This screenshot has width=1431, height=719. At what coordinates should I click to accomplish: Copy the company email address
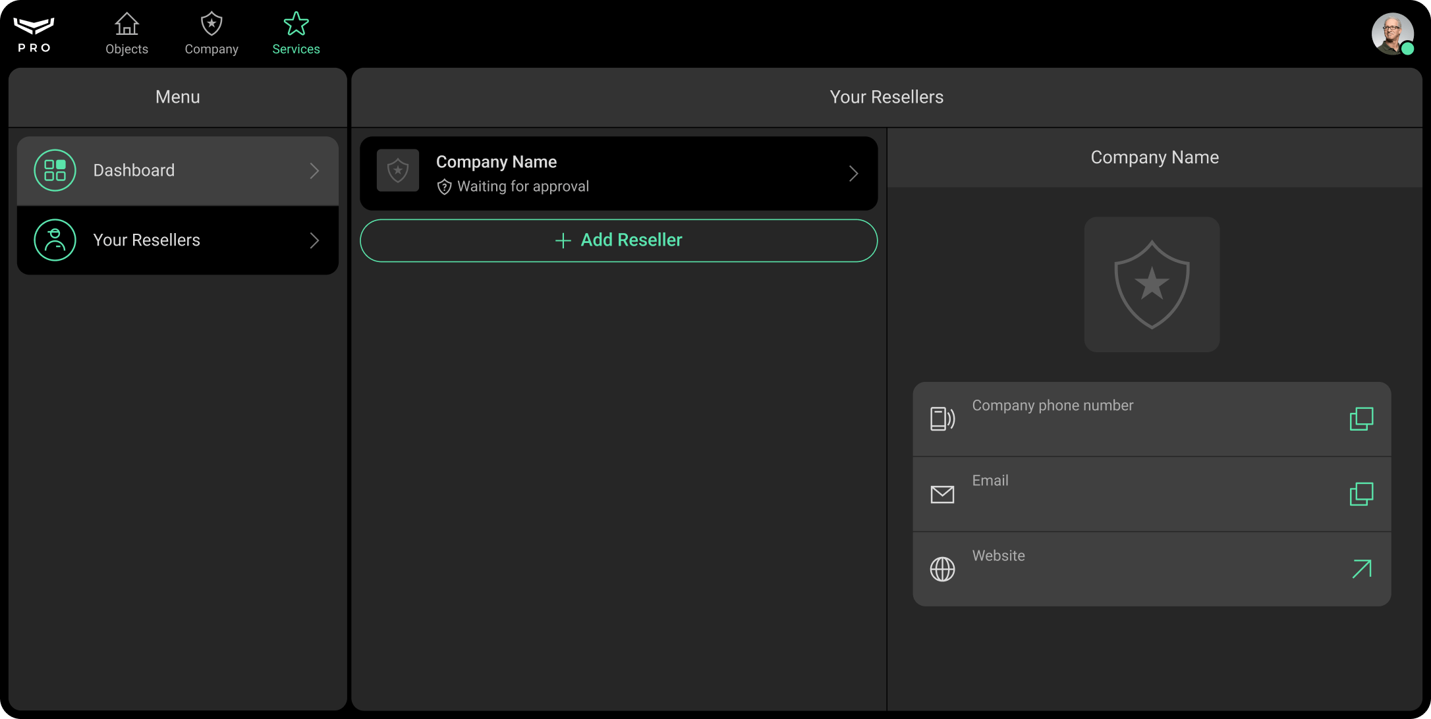pos(1361,494)
